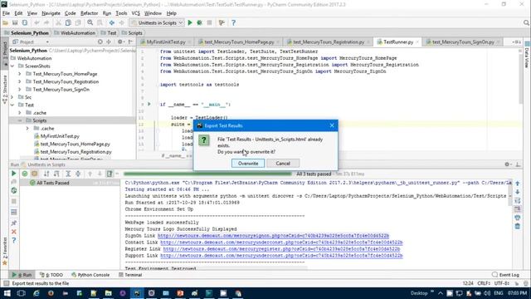Viewport: 531px width, 299px height.
Task: Expand the Test_MercuryTours_SignOn folder
Action: point(20,90)
